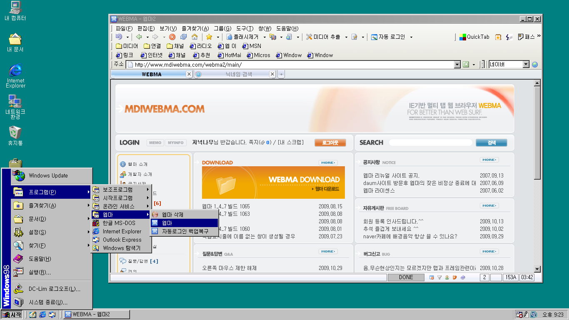
Task: Click the Refresh page toolbar icon
Action: click(183, 37)
